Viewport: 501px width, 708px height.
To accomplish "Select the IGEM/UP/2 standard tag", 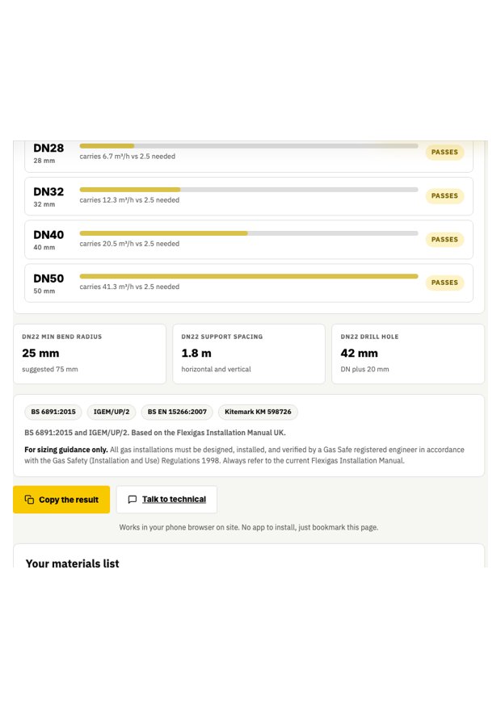I will (112, 412).
